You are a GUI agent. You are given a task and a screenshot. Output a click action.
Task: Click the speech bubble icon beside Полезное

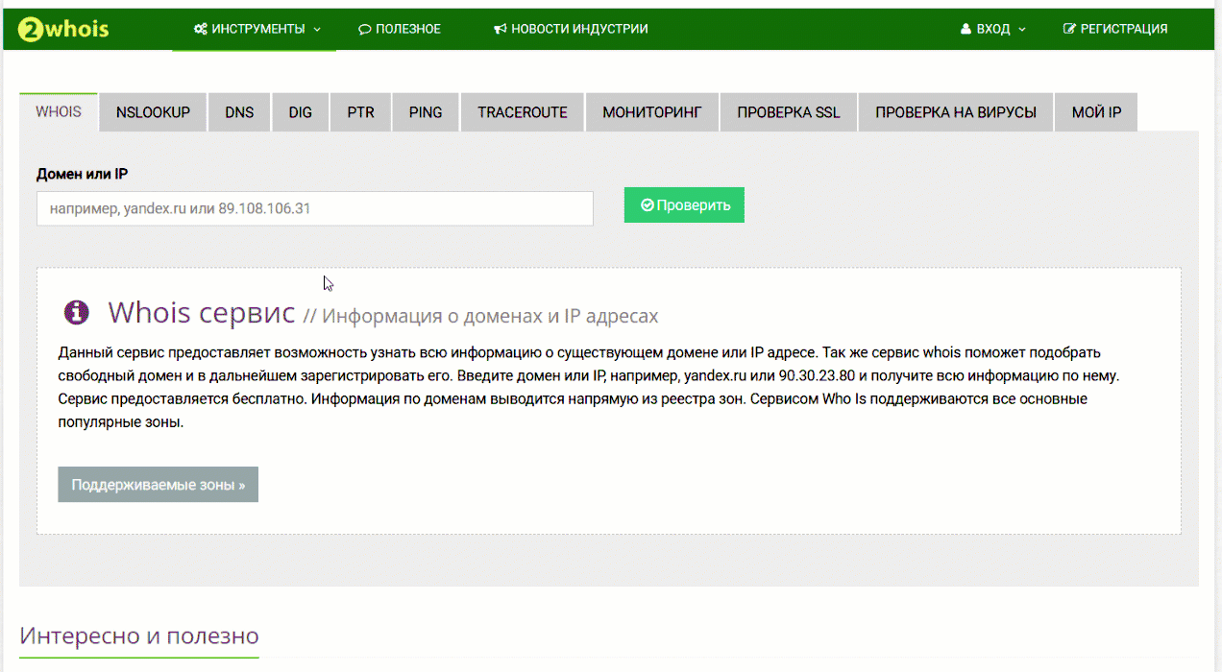click(364, 29)
